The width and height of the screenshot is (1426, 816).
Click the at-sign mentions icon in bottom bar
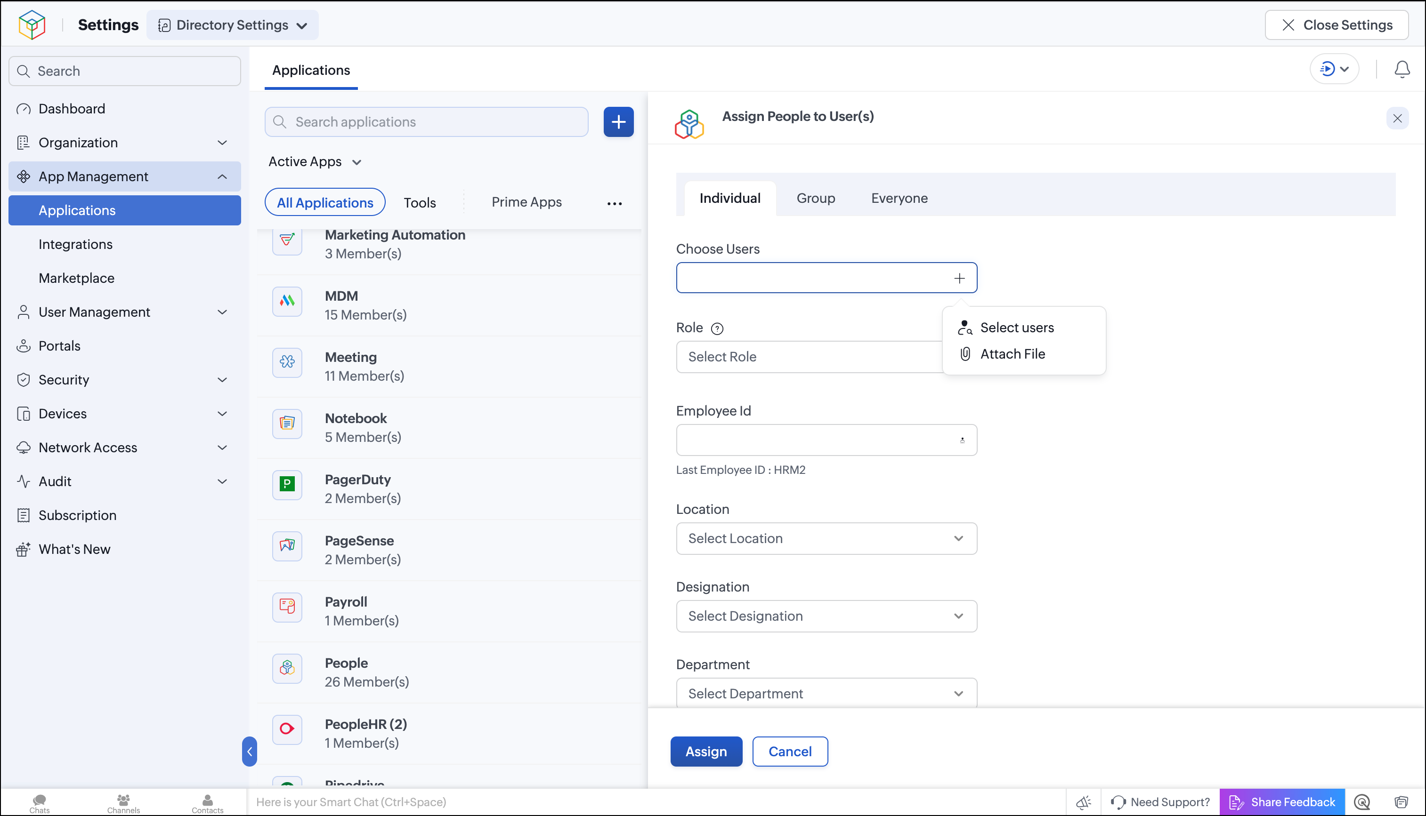pyautogui.click(x=1361, y=802)
